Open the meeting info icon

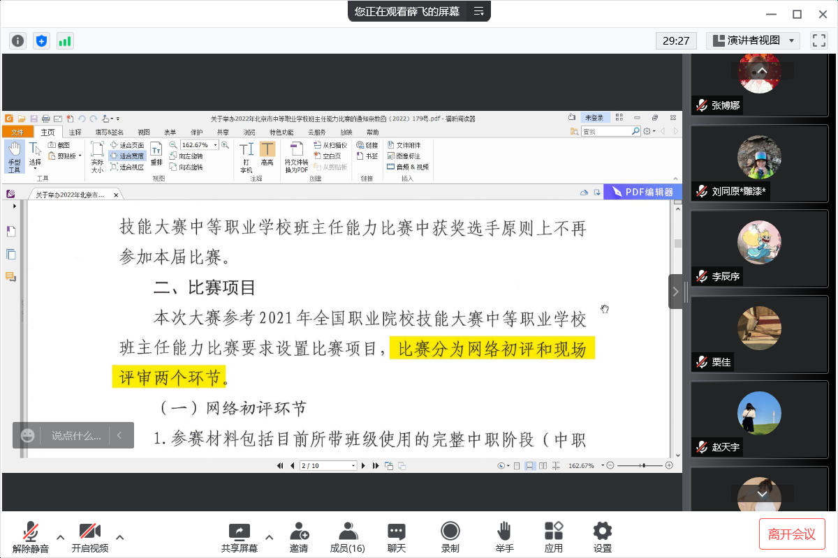coord(17,40)
